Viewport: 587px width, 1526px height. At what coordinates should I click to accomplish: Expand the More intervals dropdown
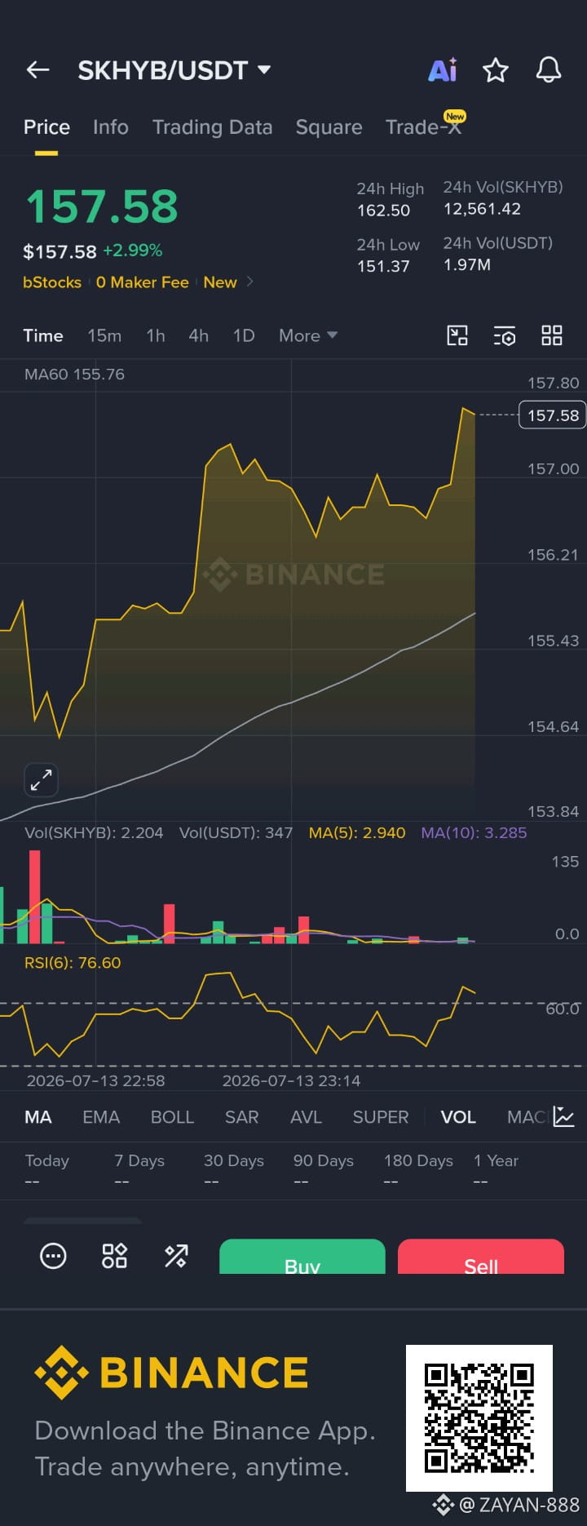point(308,335)
